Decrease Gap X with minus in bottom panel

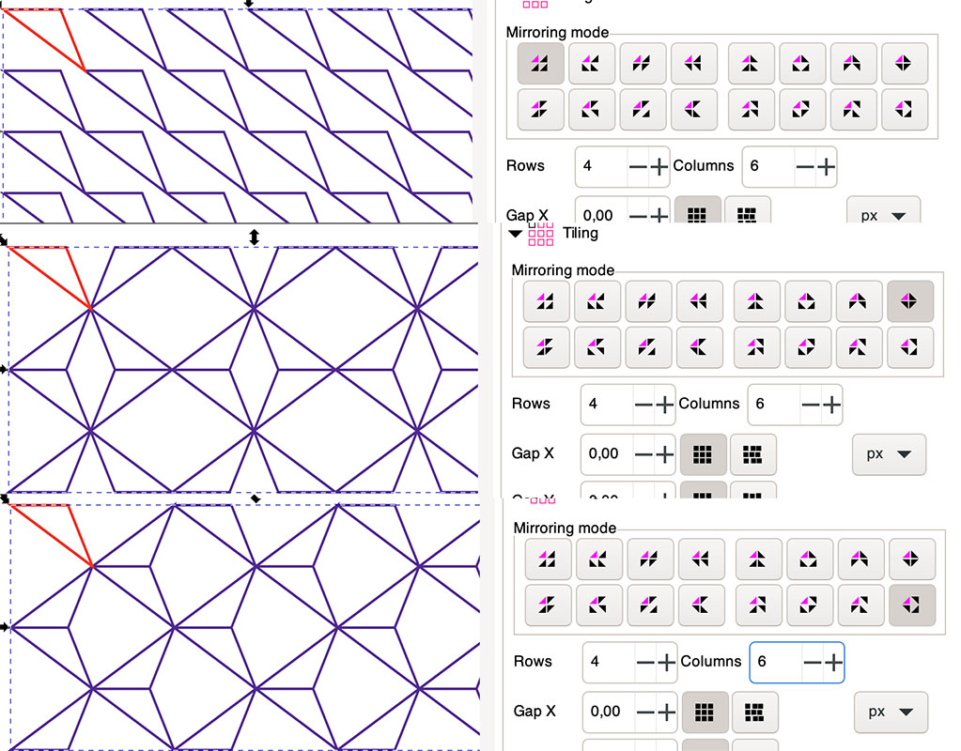click(x=645, y=713)
